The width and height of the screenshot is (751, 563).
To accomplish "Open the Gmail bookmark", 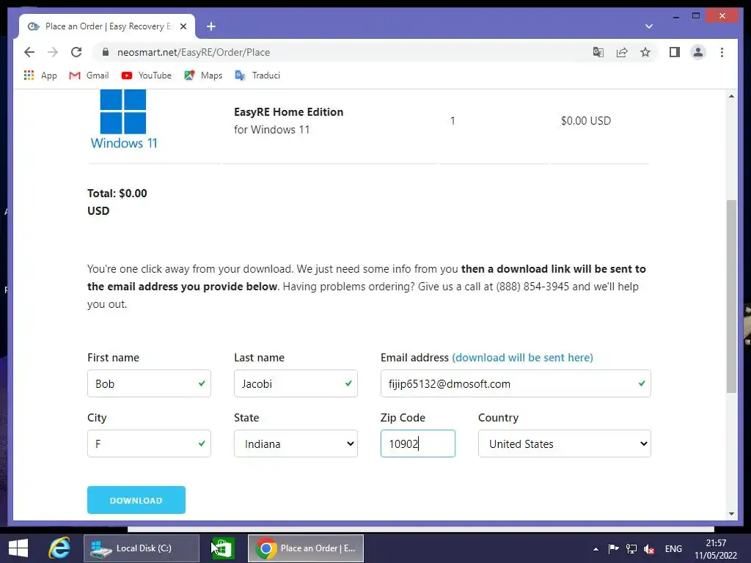I will (x=89, y=76).
